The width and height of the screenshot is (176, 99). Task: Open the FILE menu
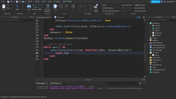(3, 1)
